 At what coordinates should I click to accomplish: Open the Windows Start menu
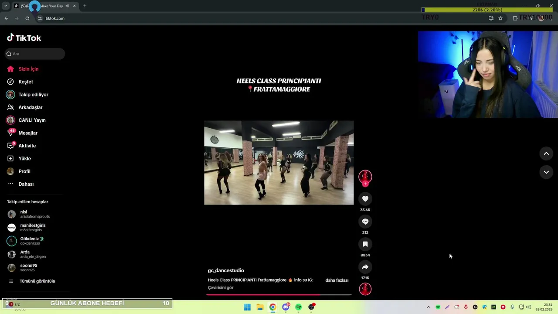click(247, 307)
